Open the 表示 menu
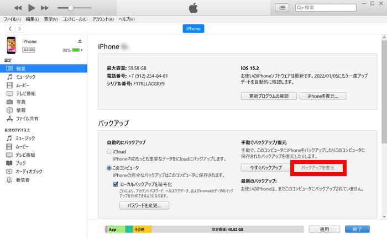Viewport: 387px width, 239px height. (x=51, y=19)
